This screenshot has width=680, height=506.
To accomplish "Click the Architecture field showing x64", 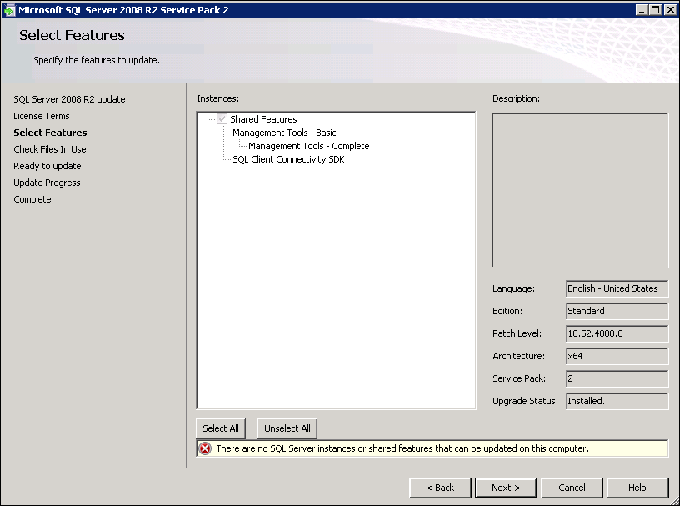I will [x=617, y=356].
